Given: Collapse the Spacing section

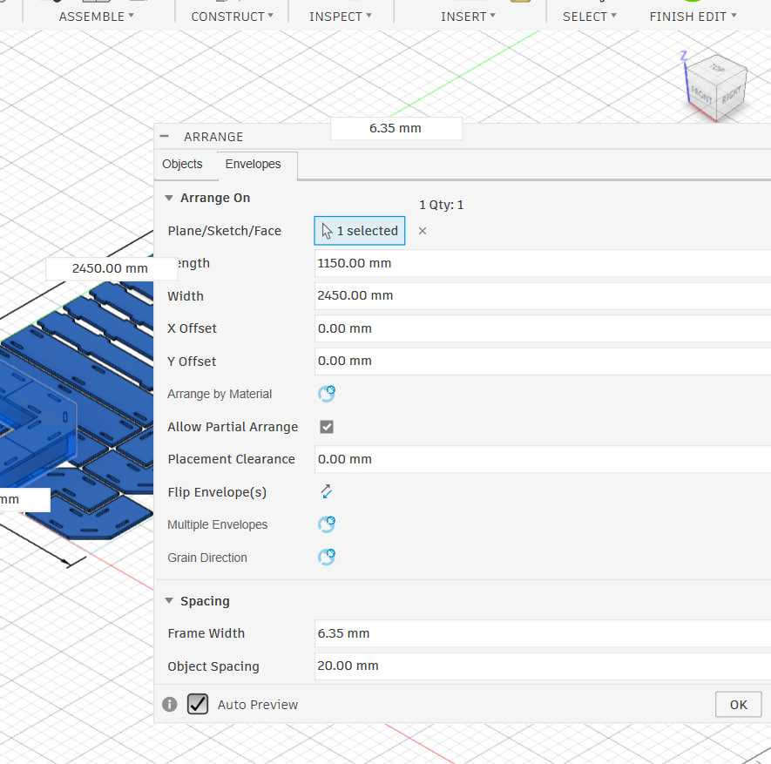Looking at the screenshot, I should click(169, 601).
